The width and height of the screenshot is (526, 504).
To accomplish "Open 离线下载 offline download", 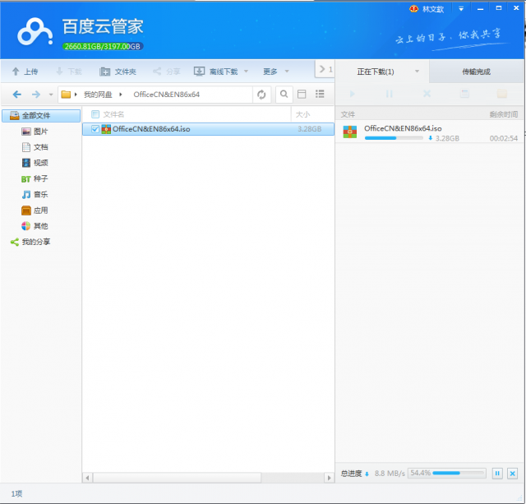I will (216, 72).
